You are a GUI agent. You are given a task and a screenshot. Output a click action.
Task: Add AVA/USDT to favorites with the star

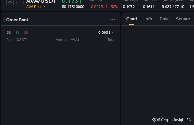click(x=10, y=2)
